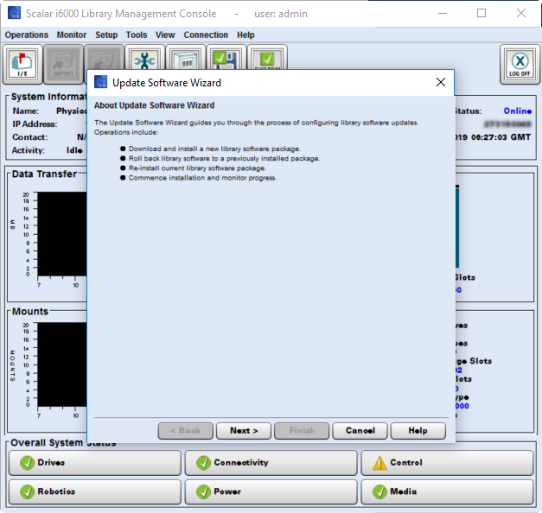Click the green check icon beside Connectivity
542x513 pixels.
tap(203, 463)
